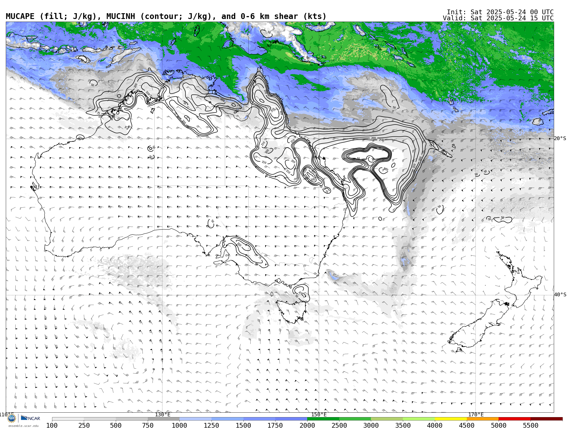Pick the lightest gray swatch between 100 and 250

pyautogui.click(x=68, y=419)
